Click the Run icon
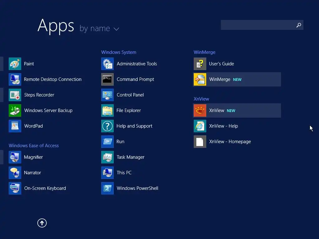Viewport: 319px width, 239px height. click(107, 142)
